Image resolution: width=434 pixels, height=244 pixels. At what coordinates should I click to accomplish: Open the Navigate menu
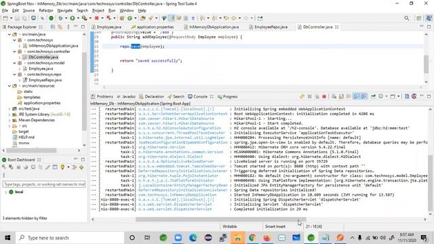[x=65, y=11]
